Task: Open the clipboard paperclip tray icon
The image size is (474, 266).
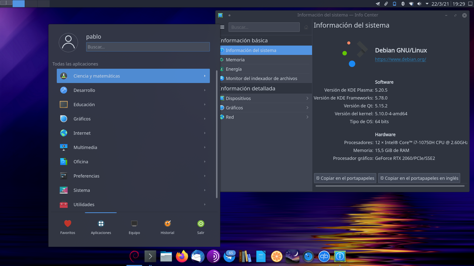Action: (x=386, y=4)
